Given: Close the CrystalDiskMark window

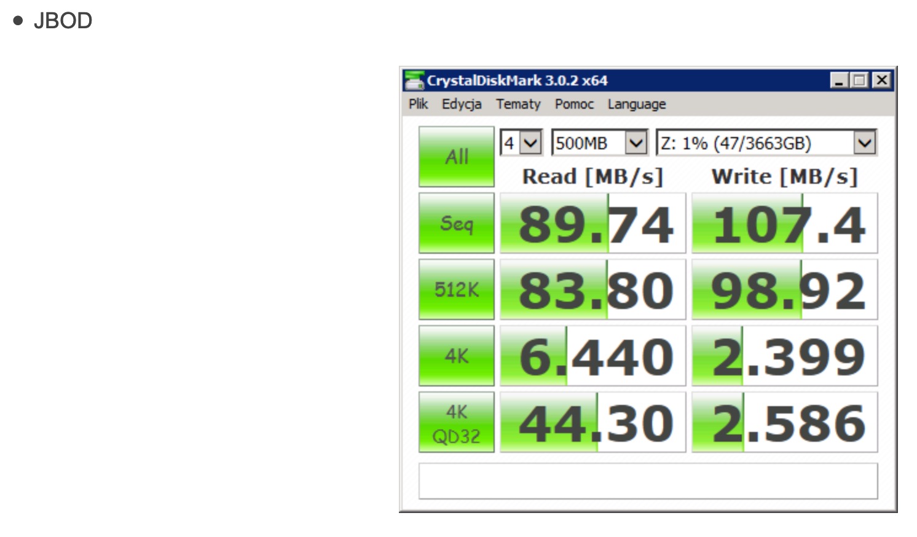Looking at the screenshot, I should 882,80.
